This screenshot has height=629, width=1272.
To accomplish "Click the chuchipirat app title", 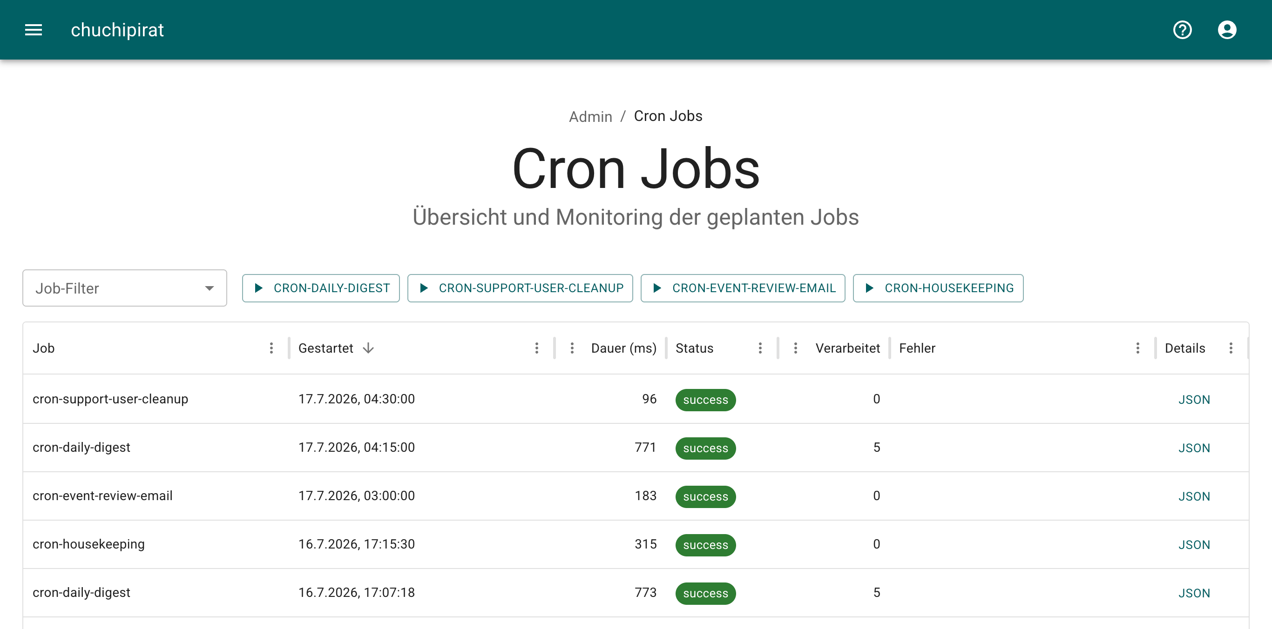I will 117,30.
